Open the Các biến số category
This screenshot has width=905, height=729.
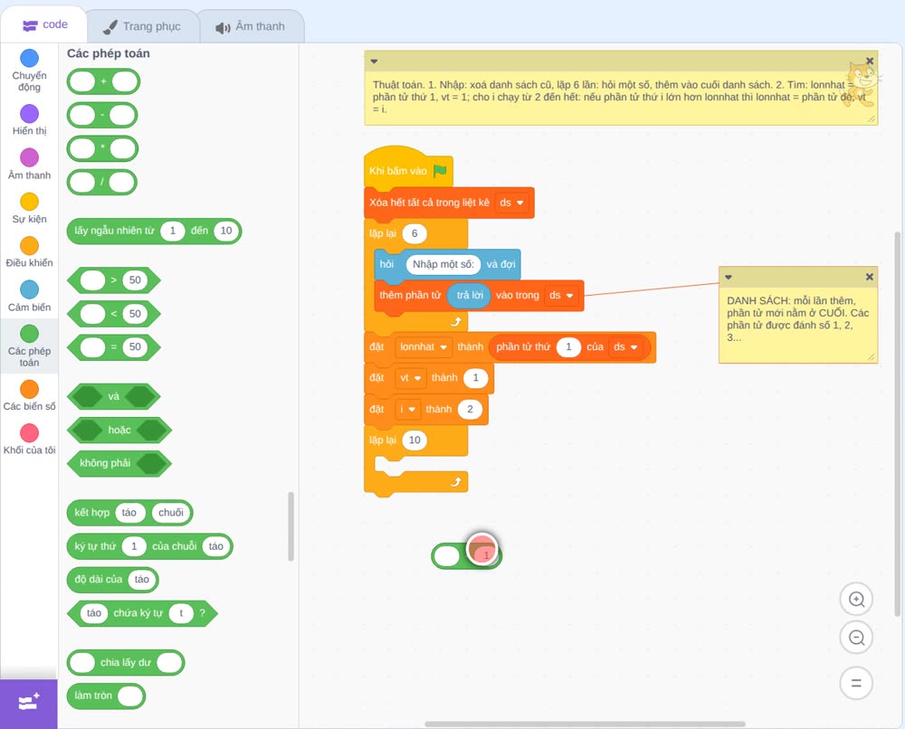30,395
